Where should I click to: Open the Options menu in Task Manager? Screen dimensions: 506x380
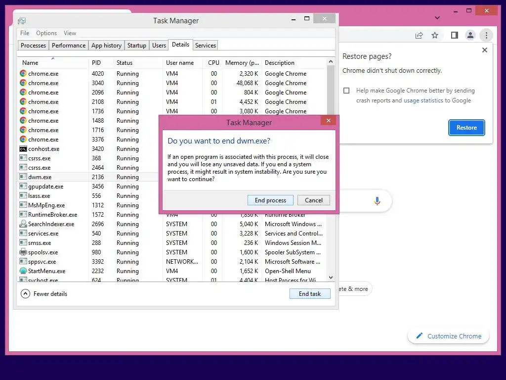click(x=46, y=33)
